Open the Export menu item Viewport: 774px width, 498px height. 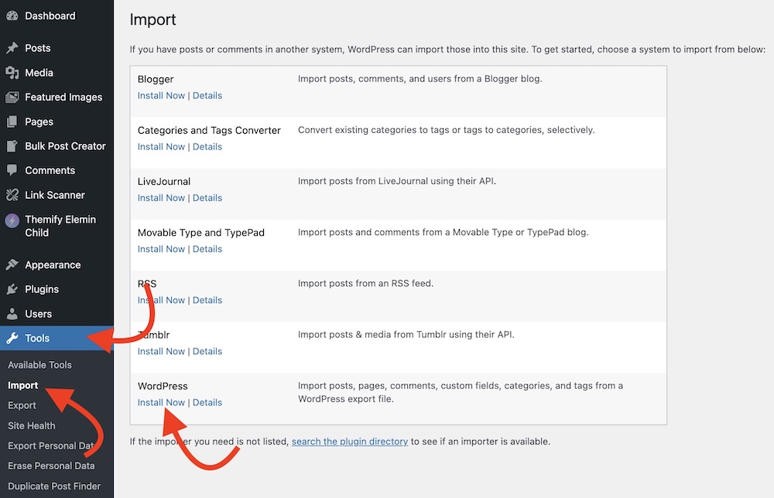(22, 404)
